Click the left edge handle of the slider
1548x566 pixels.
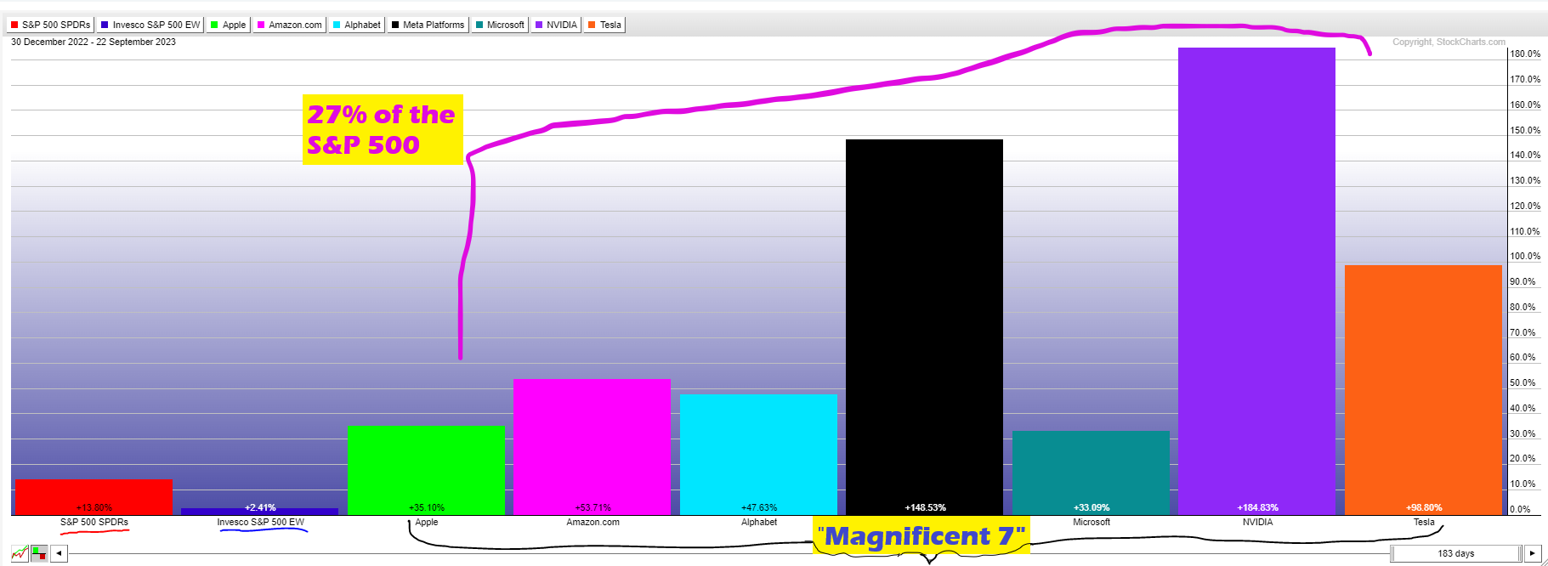1392,553
